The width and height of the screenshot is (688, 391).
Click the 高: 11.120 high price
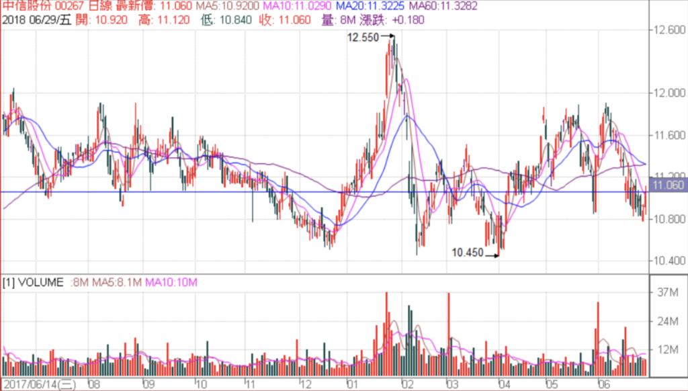[164, 19]
